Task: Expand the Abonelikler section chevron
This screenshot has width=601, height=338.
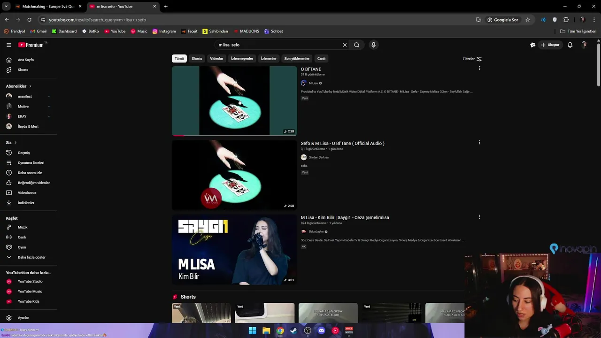Action: point(30,86)
